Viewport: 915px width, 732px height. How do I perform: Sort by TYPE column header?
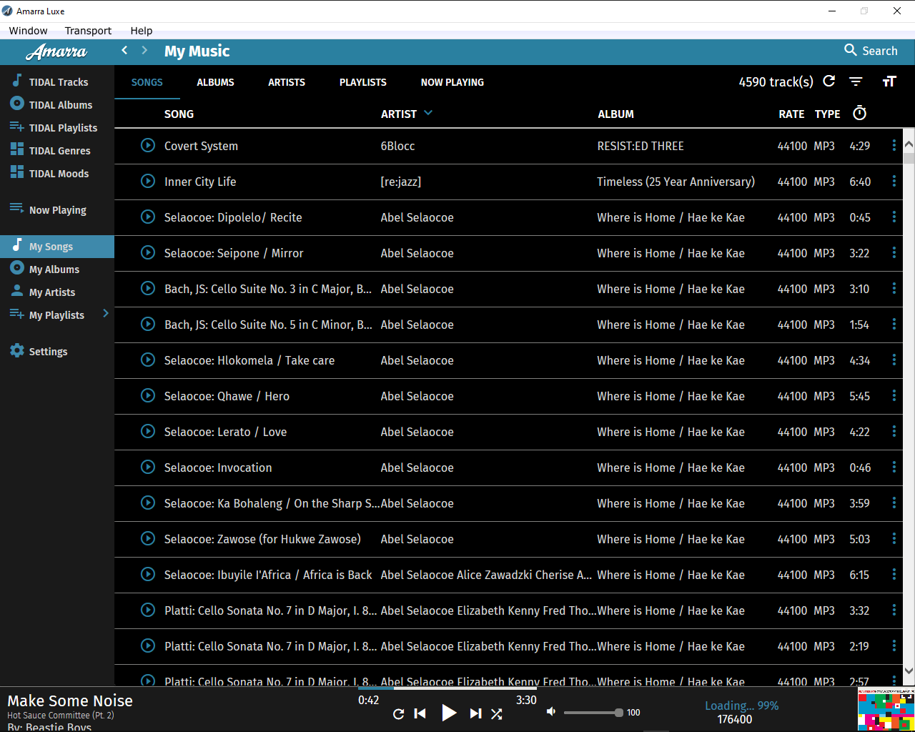(828, 114)
